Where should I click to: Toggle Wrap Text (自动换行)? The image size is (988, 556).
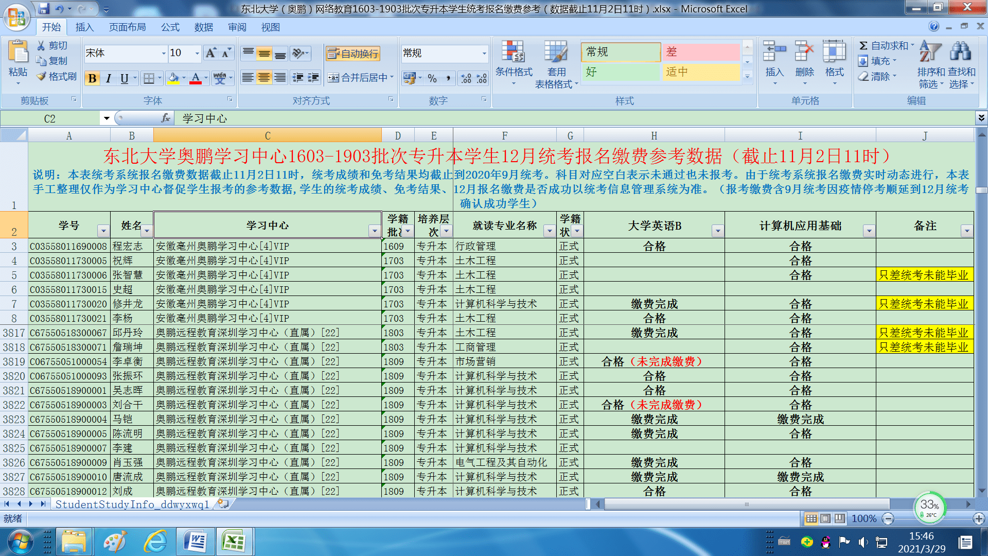click(353, 54)
